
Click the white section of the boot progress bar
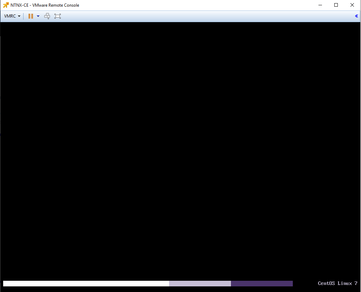[86, 284]
